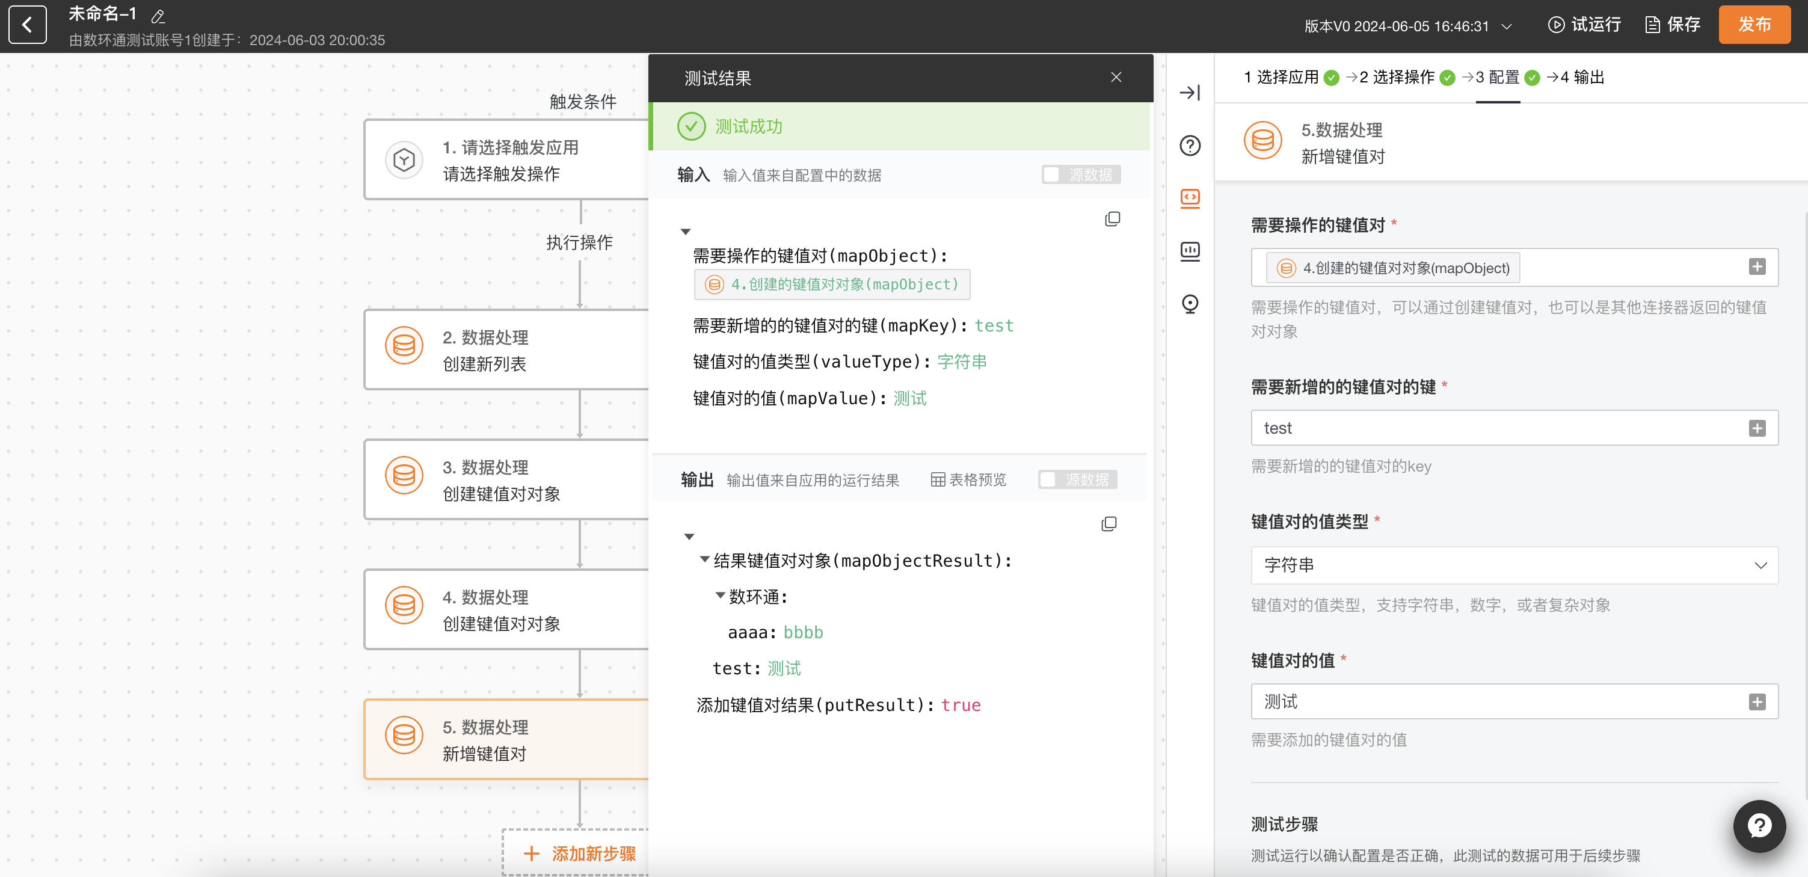Collapse the mapObjectResult node

coord(705,559)
